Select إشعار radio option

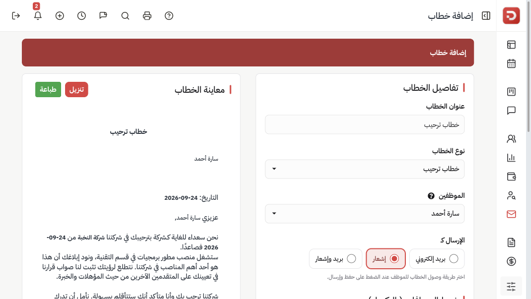386,259
